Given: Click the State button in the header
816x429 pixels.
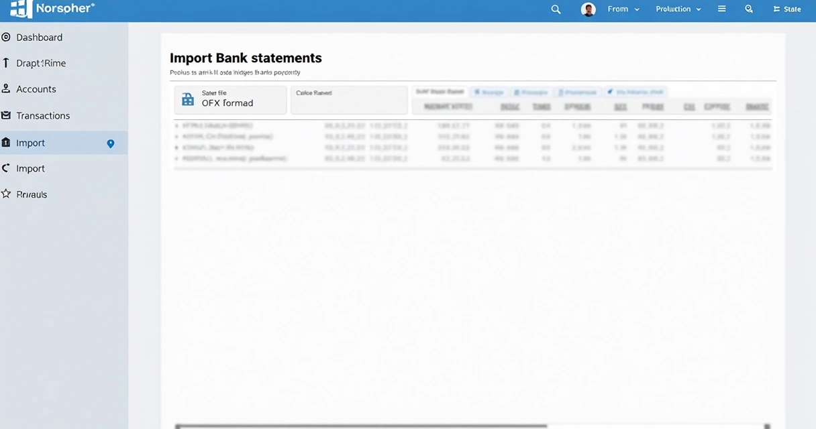Looking at the screenshot, I should point(786,9).
